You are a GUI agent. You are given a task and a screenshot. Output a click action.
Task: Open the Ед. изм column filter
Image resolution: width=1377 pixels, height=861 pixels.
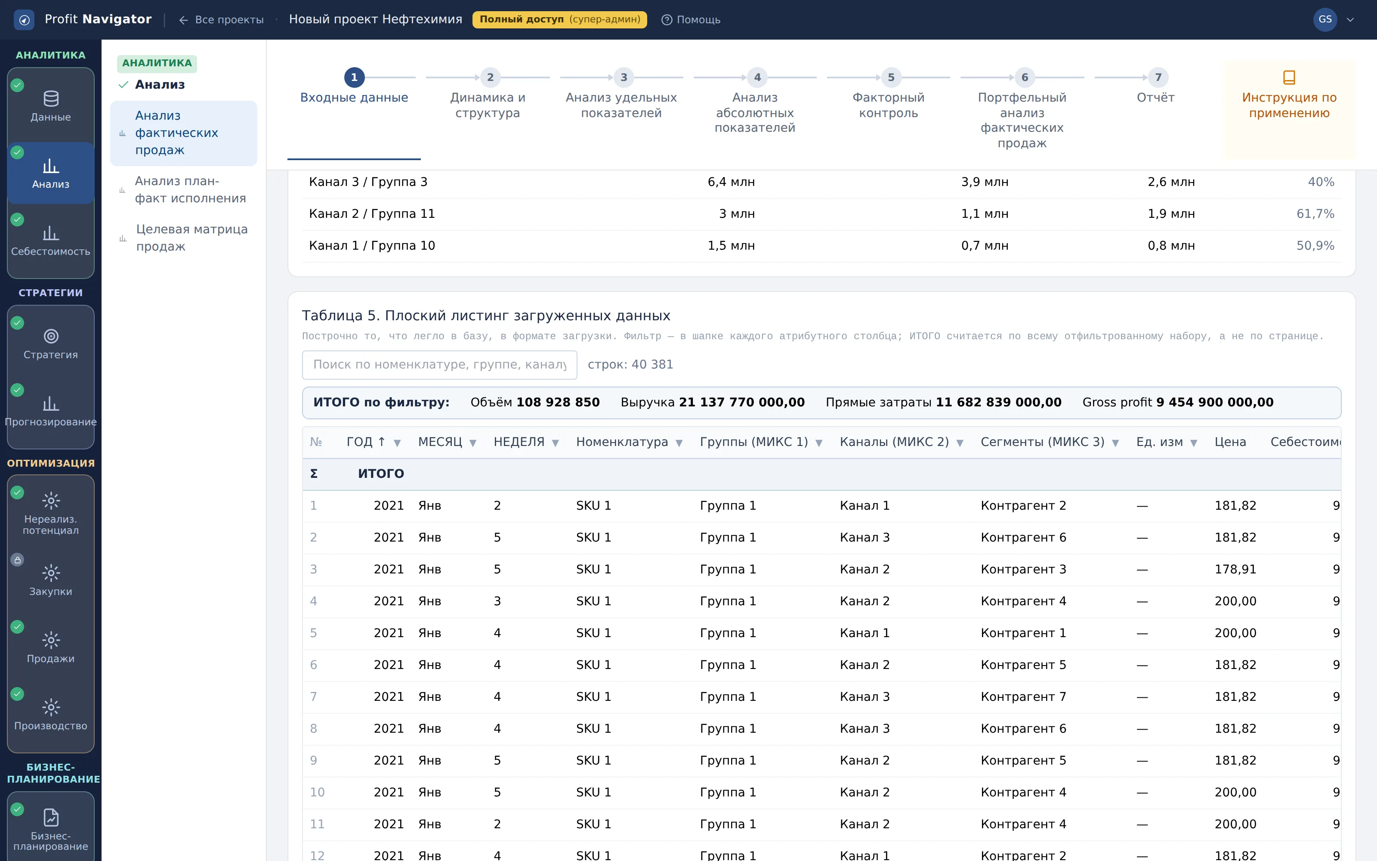[1194, 443]
